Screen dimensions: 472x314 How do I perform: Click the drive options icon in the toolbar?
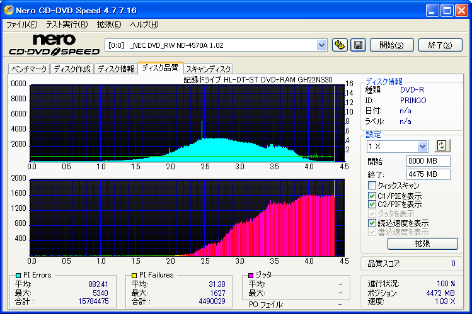[x=340, y=45]
